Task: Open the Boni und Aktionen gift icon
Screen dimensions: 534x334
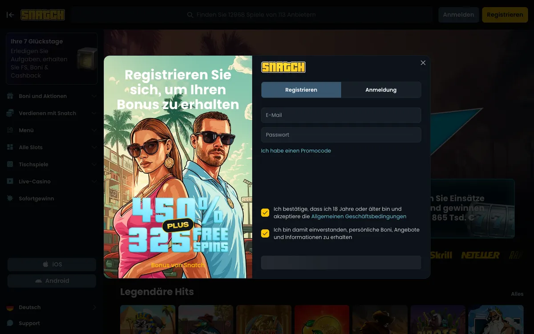Action: 10,96
